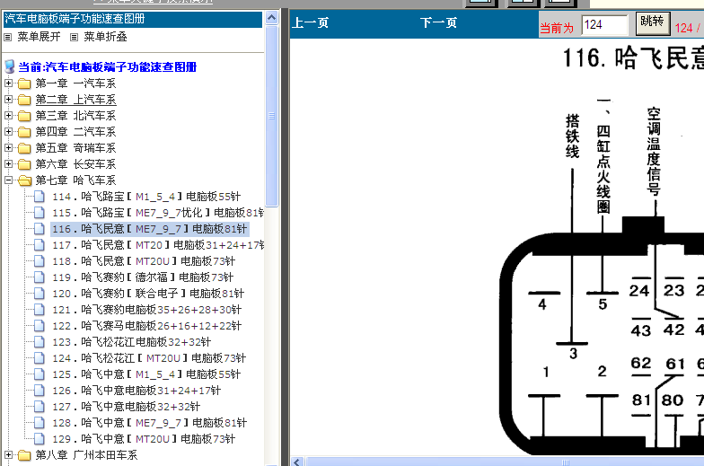Viewport: 704px width, 466px height.
Task: Expand 第五章 奇瑞车系 tree node
Action: click(8, 147)
